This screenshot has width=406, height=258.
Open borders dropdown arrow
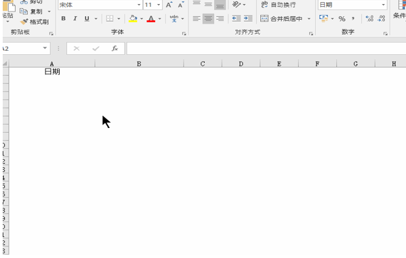[x=119, y=19]
